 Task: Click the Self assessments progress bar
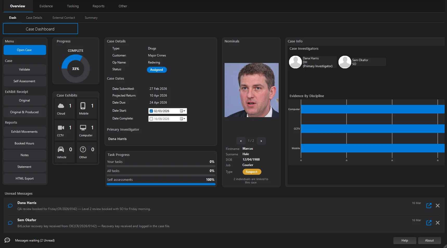pyautogui.click(x=161, y=184)
